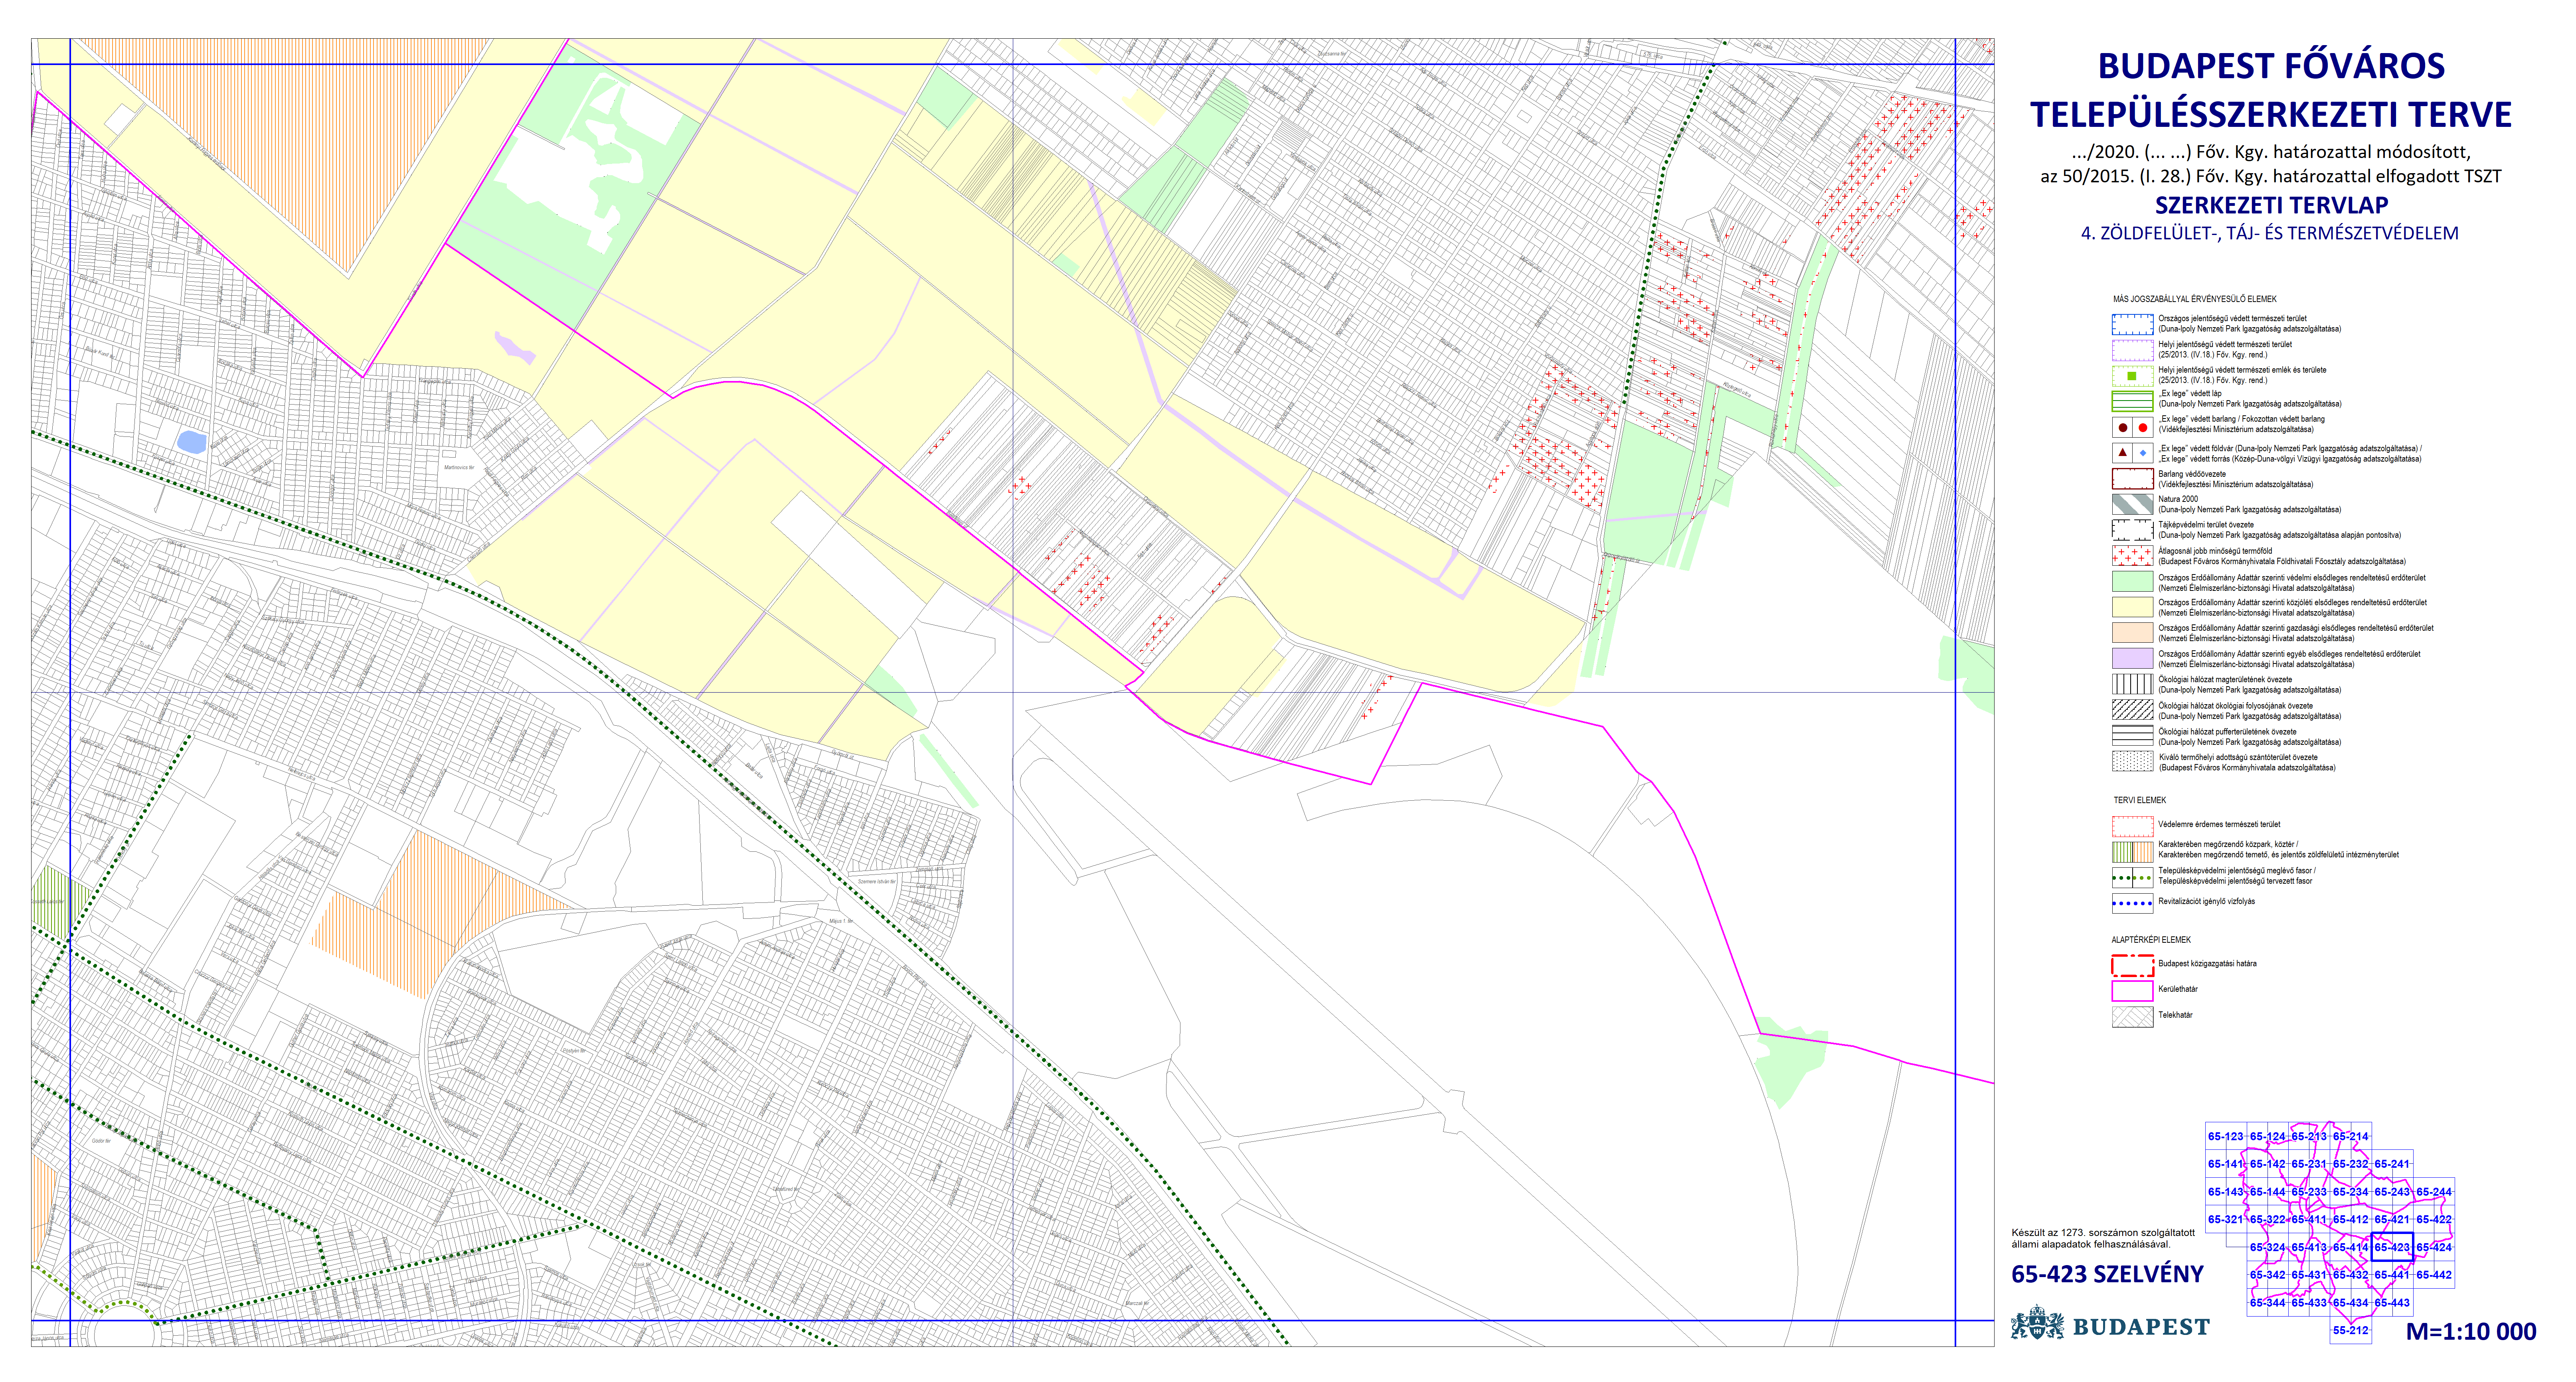Select the 65-424 sheet in index map
Screen dimensions: 2576x1382
point(2433,1247)
